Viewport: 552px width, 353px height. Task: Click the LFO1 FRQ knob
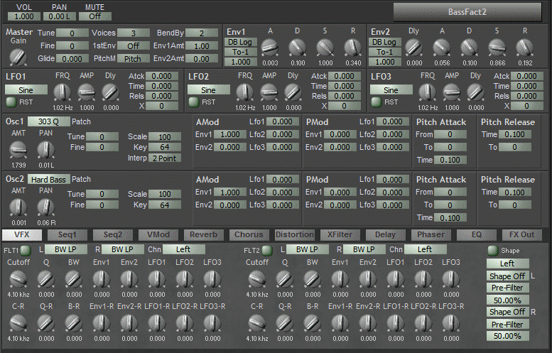63,92
